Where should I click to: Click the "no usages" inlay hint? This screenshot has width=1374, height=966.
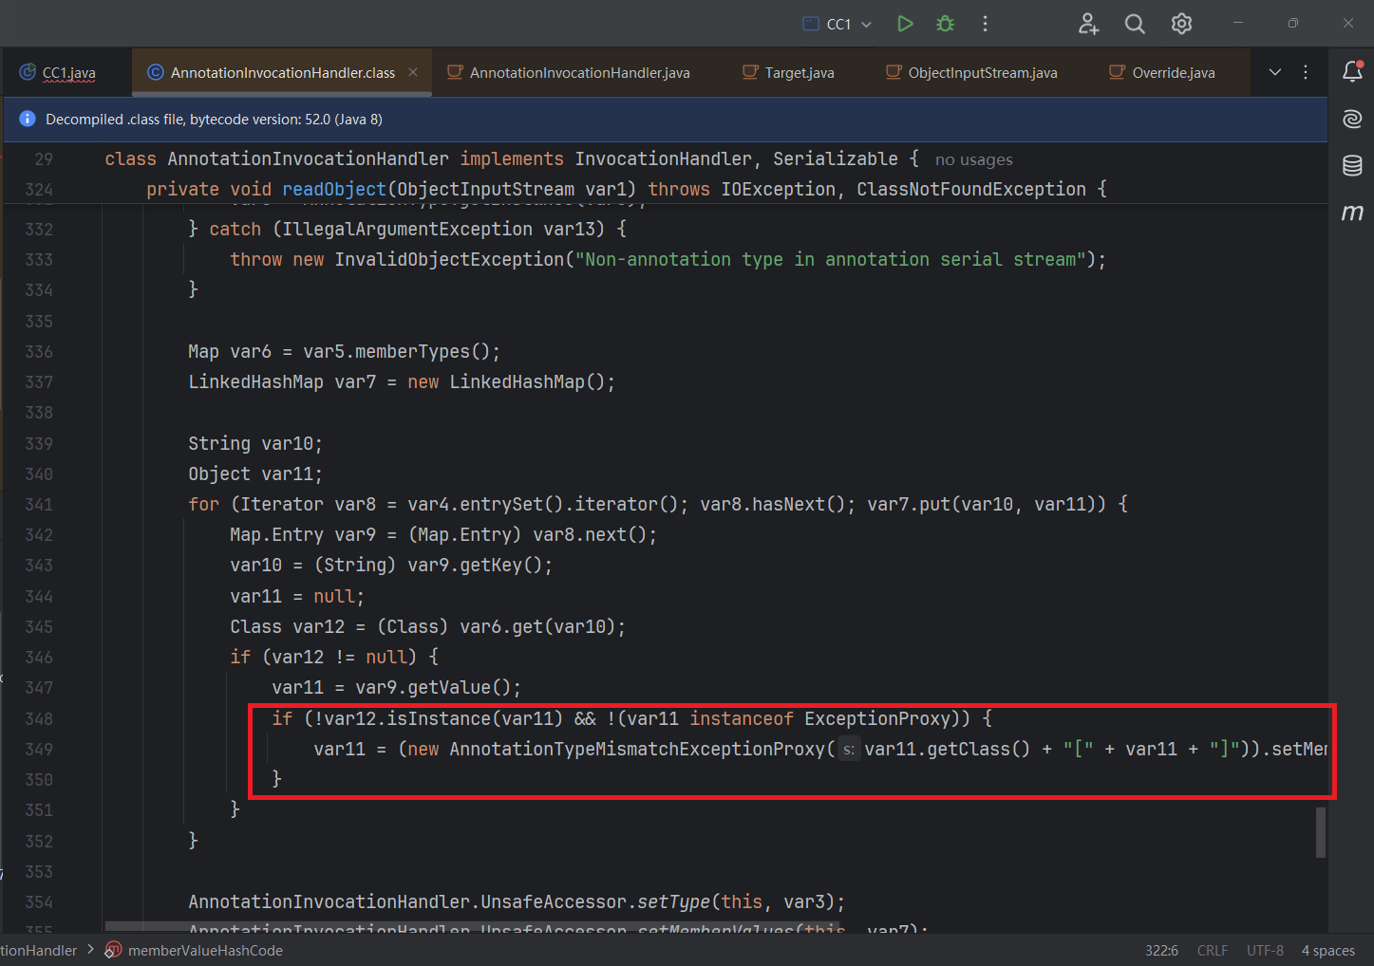pos(973,159)
